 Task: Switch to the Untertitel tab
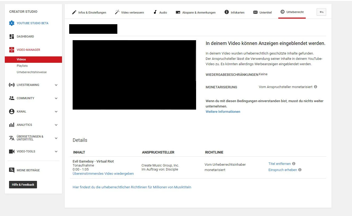(x=262, y=12)
